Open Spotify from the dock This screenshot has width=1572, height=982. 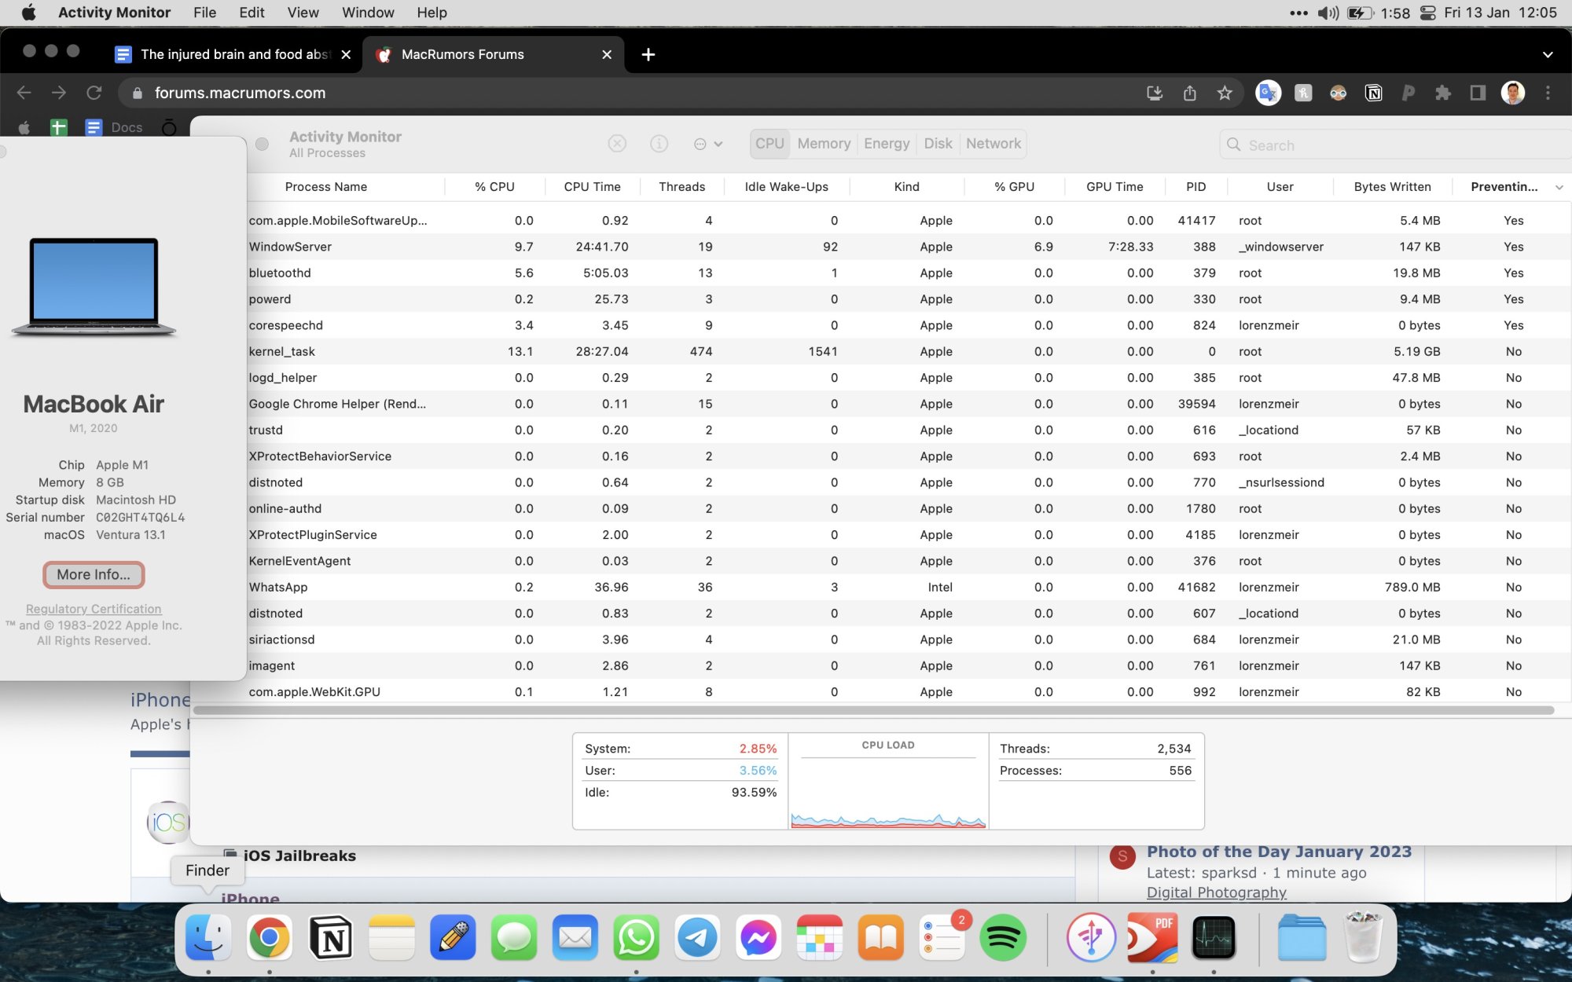pyautogui.click(x=1003, y=937)
